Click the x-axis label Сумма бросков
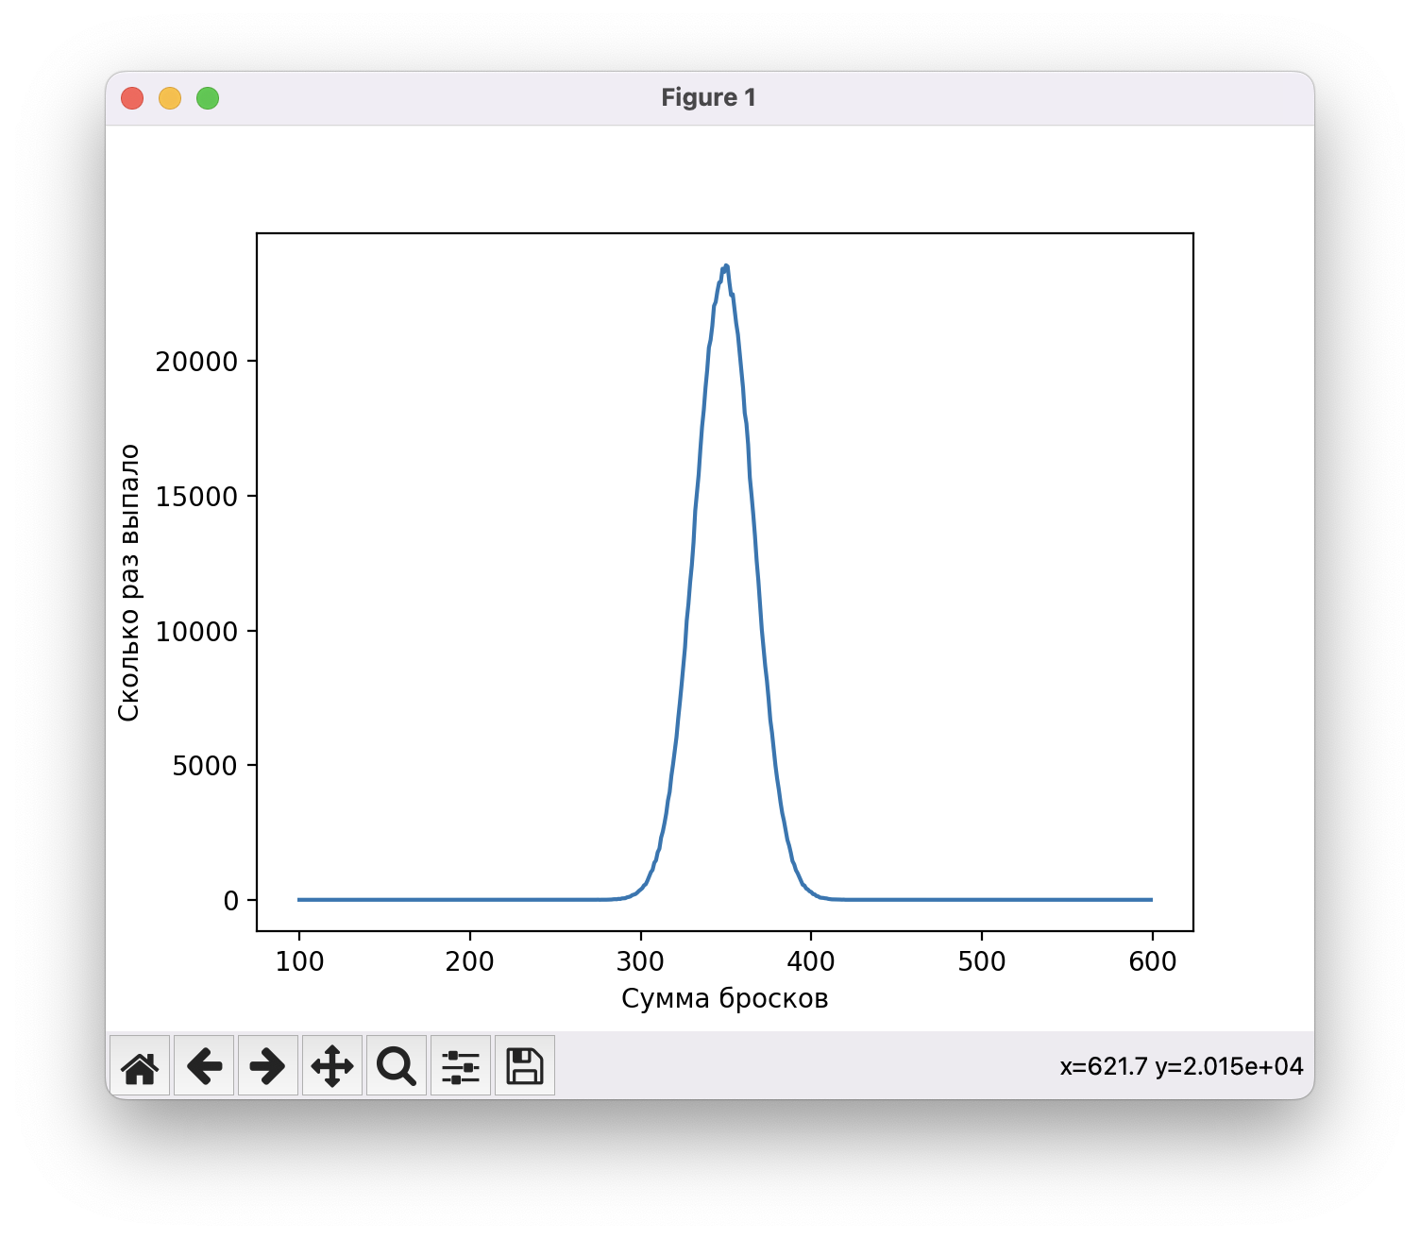1420x1239 pixels. click(x=724, y=999)
